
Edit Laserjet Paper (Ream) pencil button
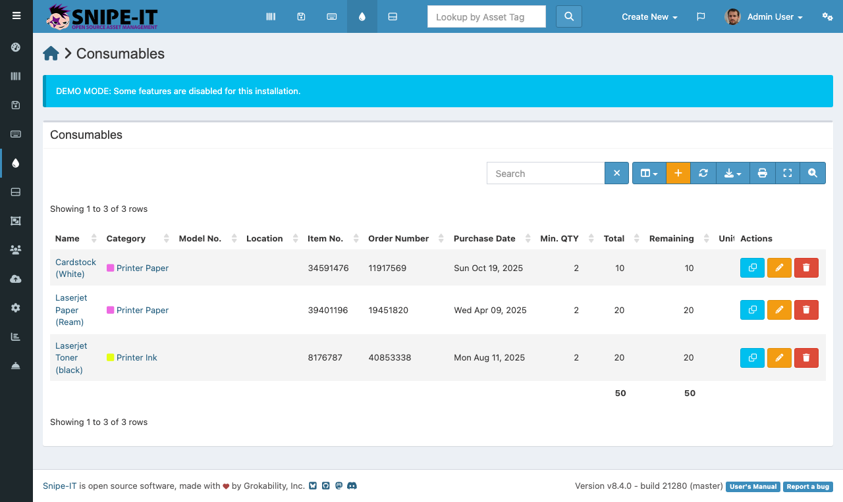coord(779,310)
